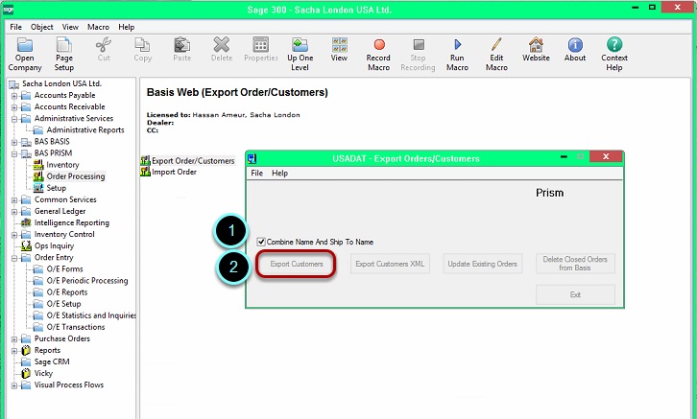Toggle Combine Name And Ship To Name
697x419 pixels.
(261, 242)
